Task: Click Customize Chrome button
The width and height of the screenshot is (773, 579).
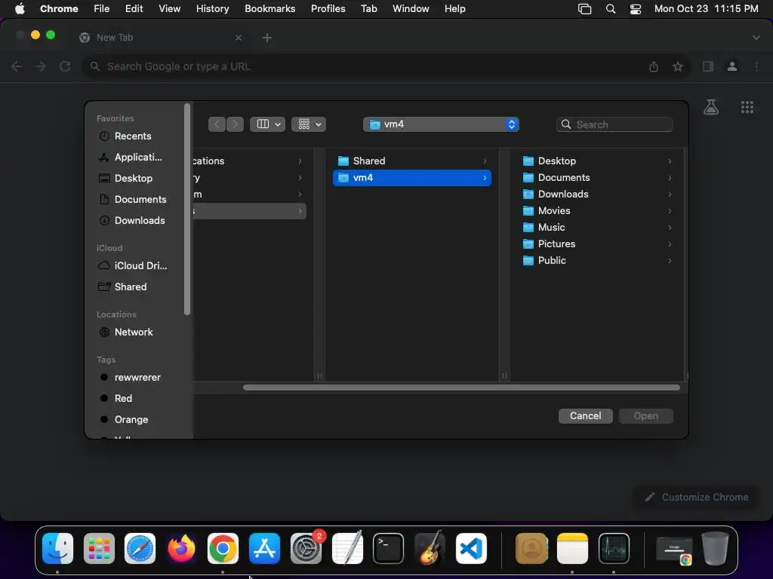Action: [697, 498]
